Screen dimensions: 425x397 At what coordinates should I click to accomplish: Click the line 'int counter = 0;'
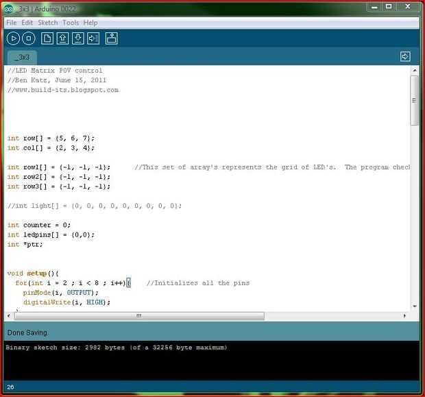click(39, 226)
